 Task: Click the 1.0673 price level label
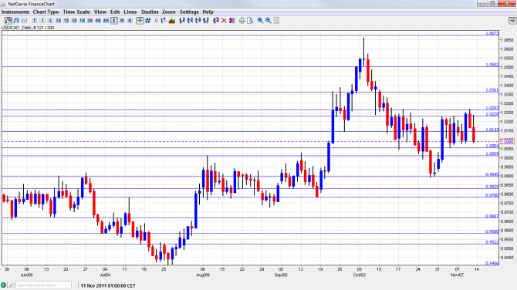click(x=492, y=33)
